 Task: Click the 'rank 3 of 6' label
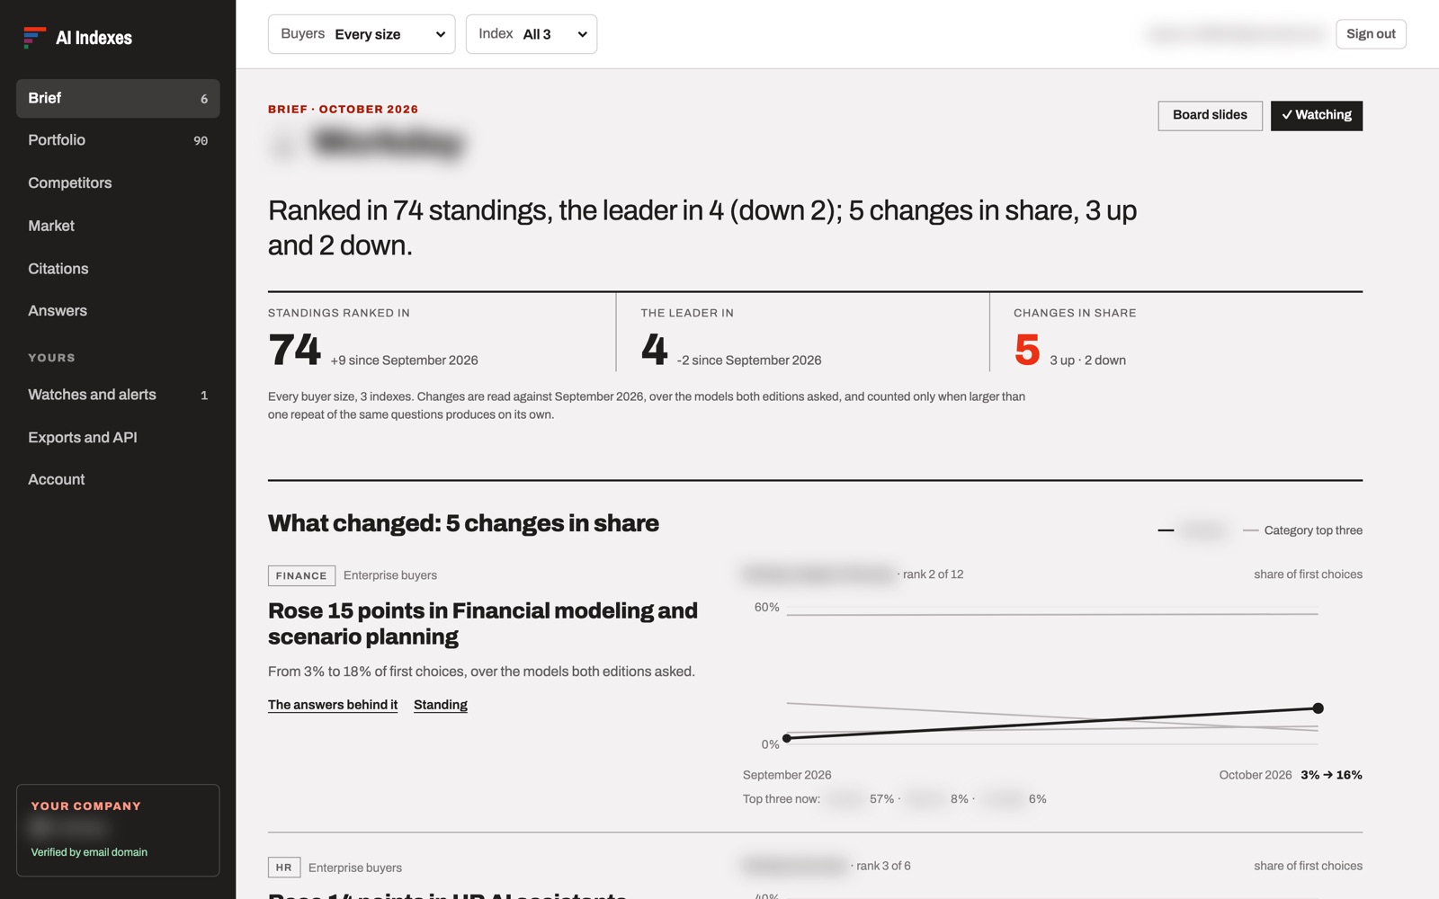click(x=883, y=866)
